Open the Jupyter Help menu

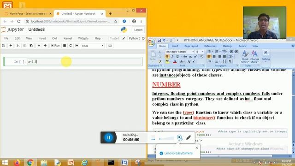98,38
